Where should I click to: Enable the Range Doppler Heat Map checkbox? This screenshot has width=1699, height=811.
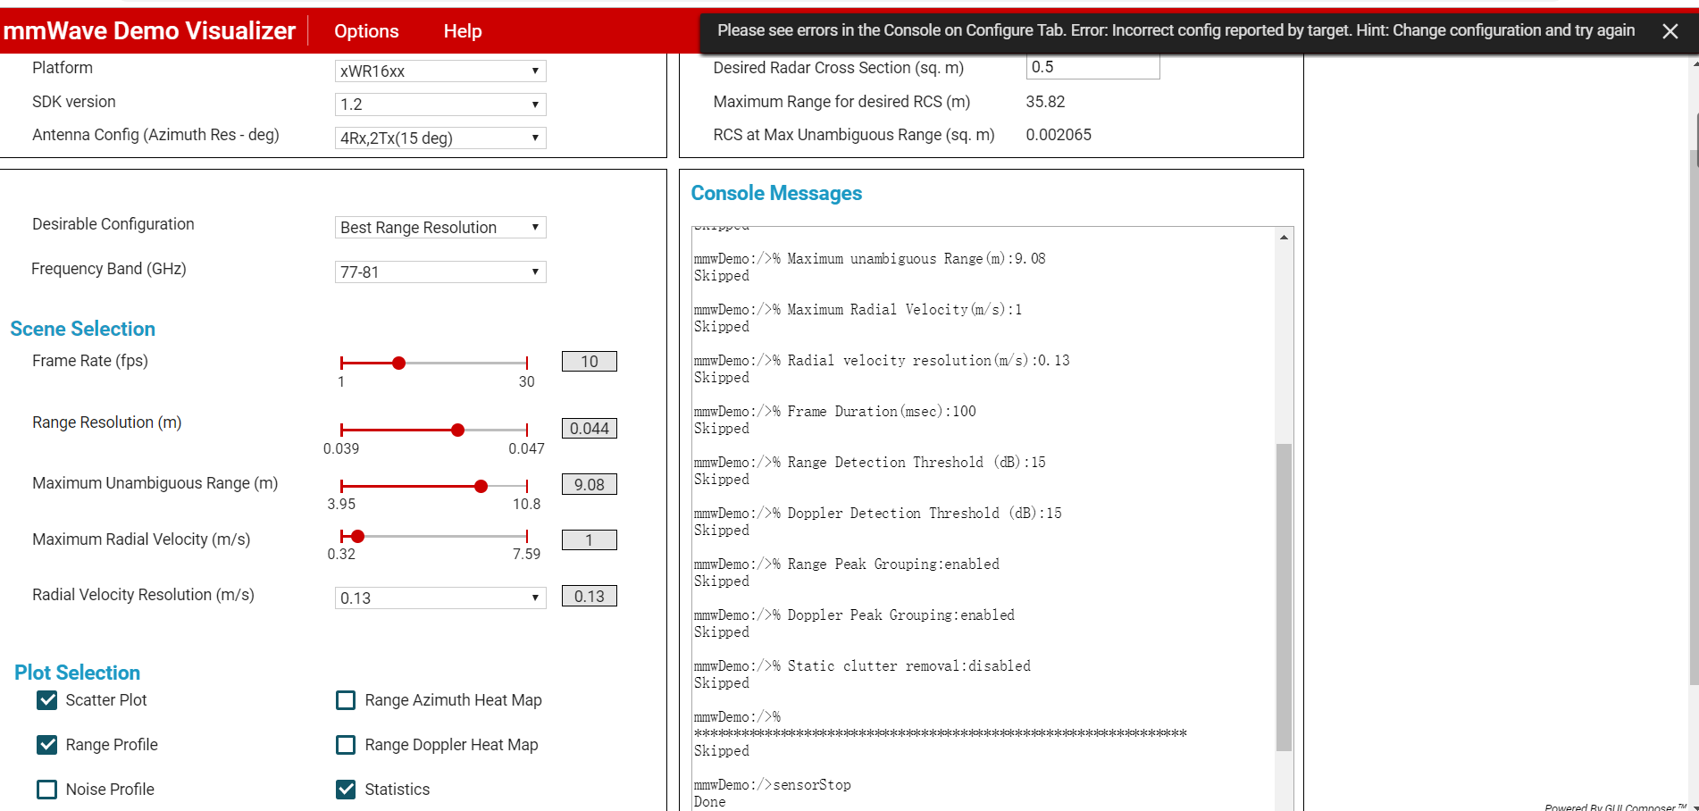tap(346, 745)
